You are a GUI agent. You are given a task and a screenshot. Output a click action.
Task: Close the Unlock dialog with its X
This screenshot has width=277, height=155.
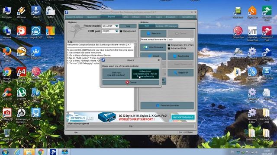(x=158, y=60)
